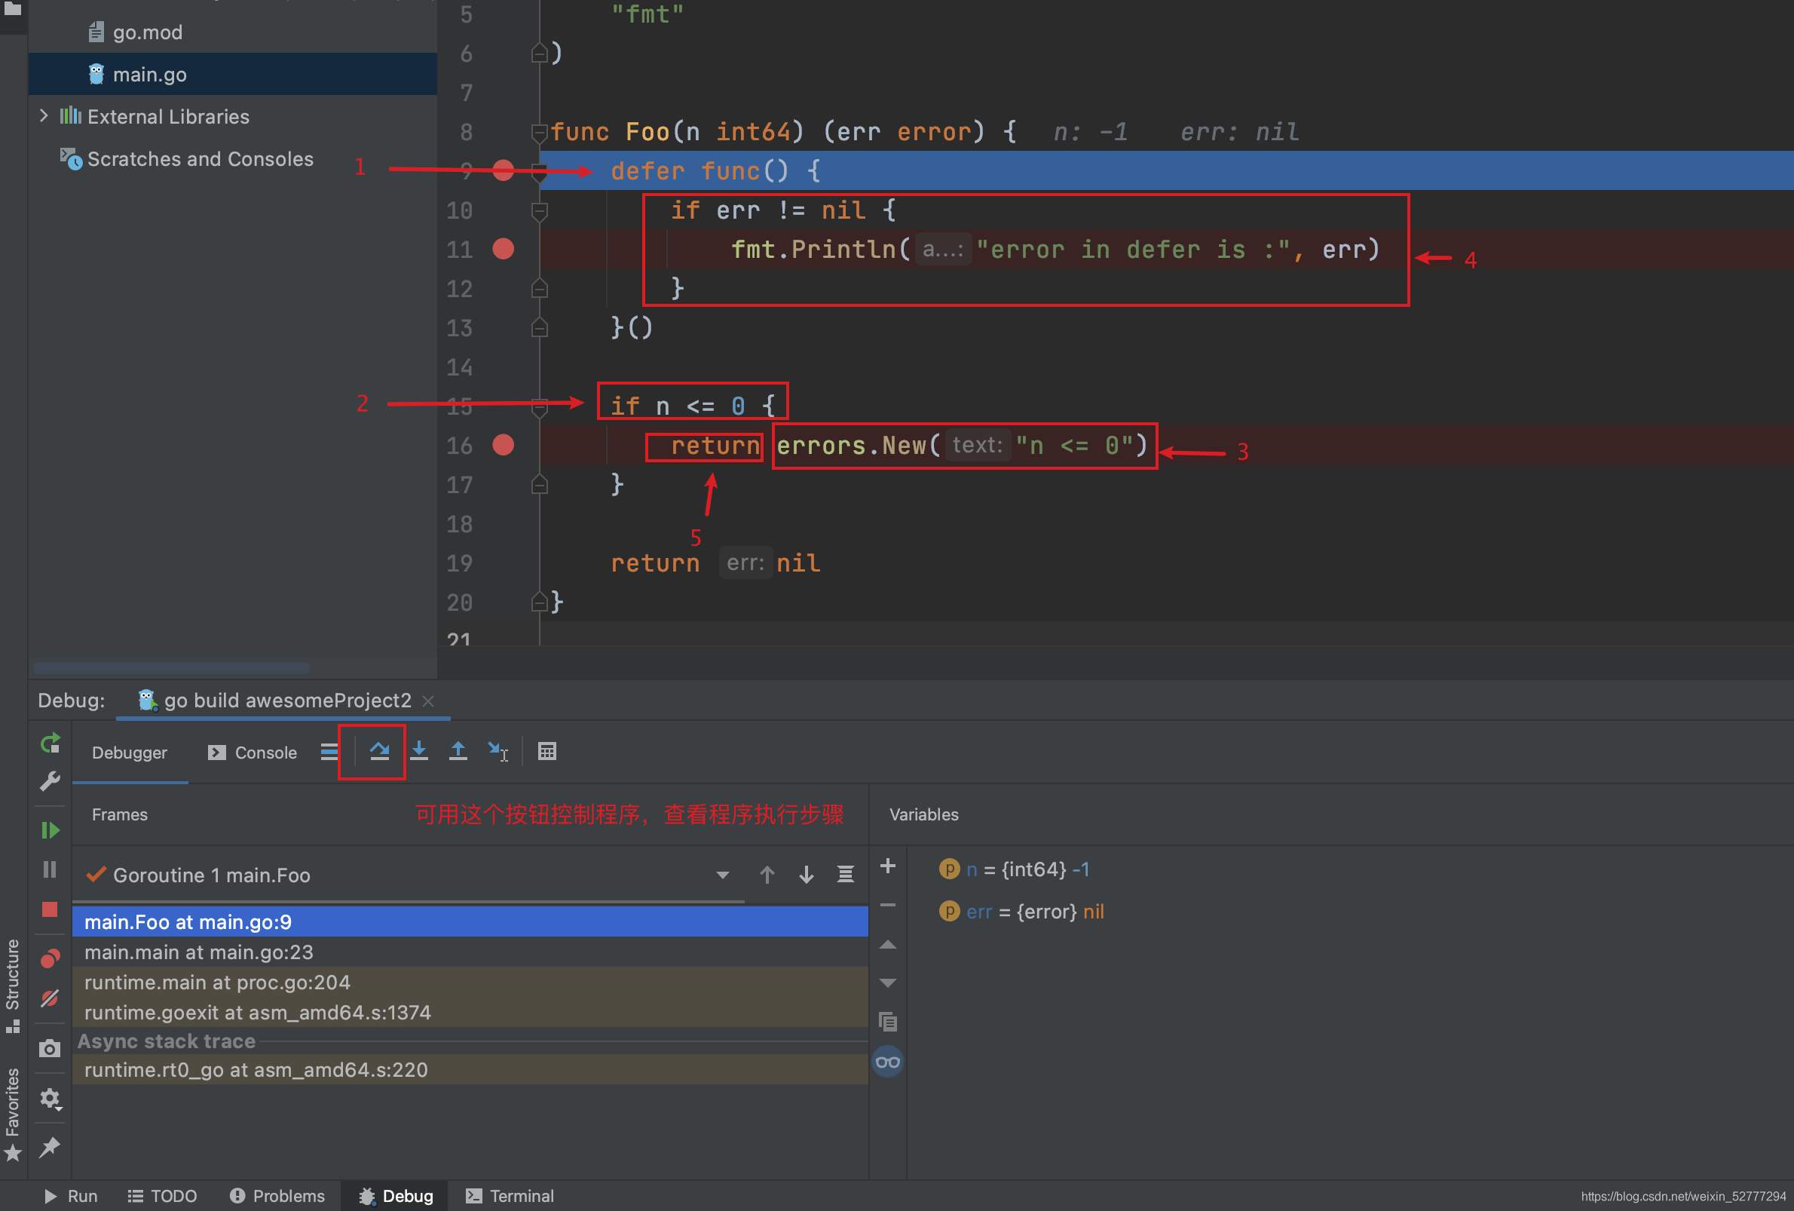Select previous frame up arrow
Viewport: 1794px width, 1211px height.
point(767,874)
